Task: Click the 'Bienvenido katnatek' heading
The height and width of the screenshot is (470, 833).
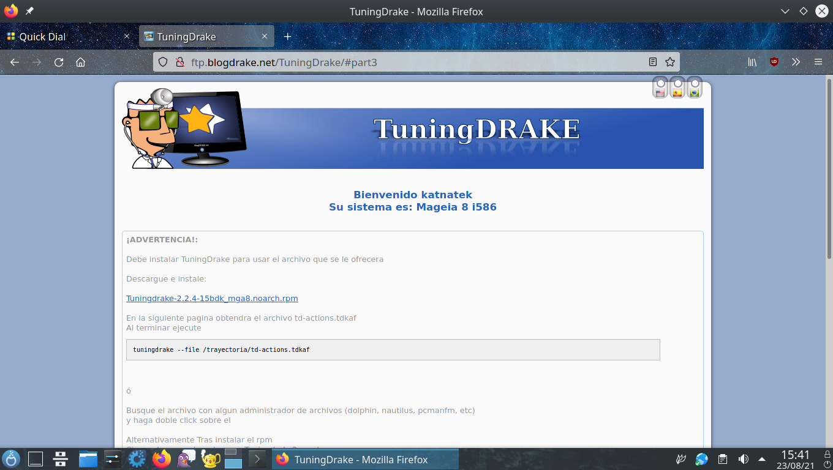Action: pos(413,195)
